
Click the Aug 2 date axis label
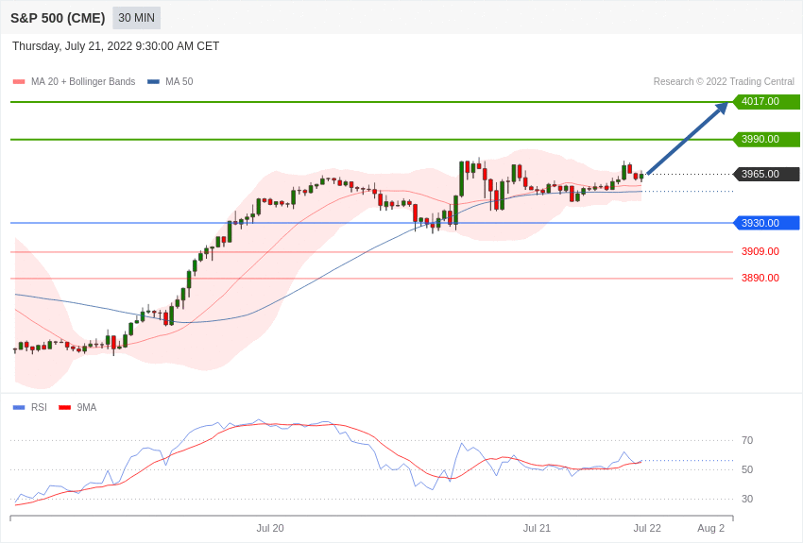[x=710, y=528]
